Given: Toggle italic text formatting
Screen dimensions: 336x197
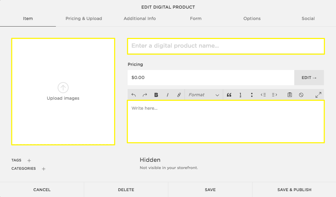Looking at the screenshot, I should click(x=168, y=95).
